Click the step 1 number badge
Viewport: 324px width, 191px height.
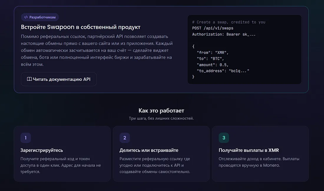[26, 138]
